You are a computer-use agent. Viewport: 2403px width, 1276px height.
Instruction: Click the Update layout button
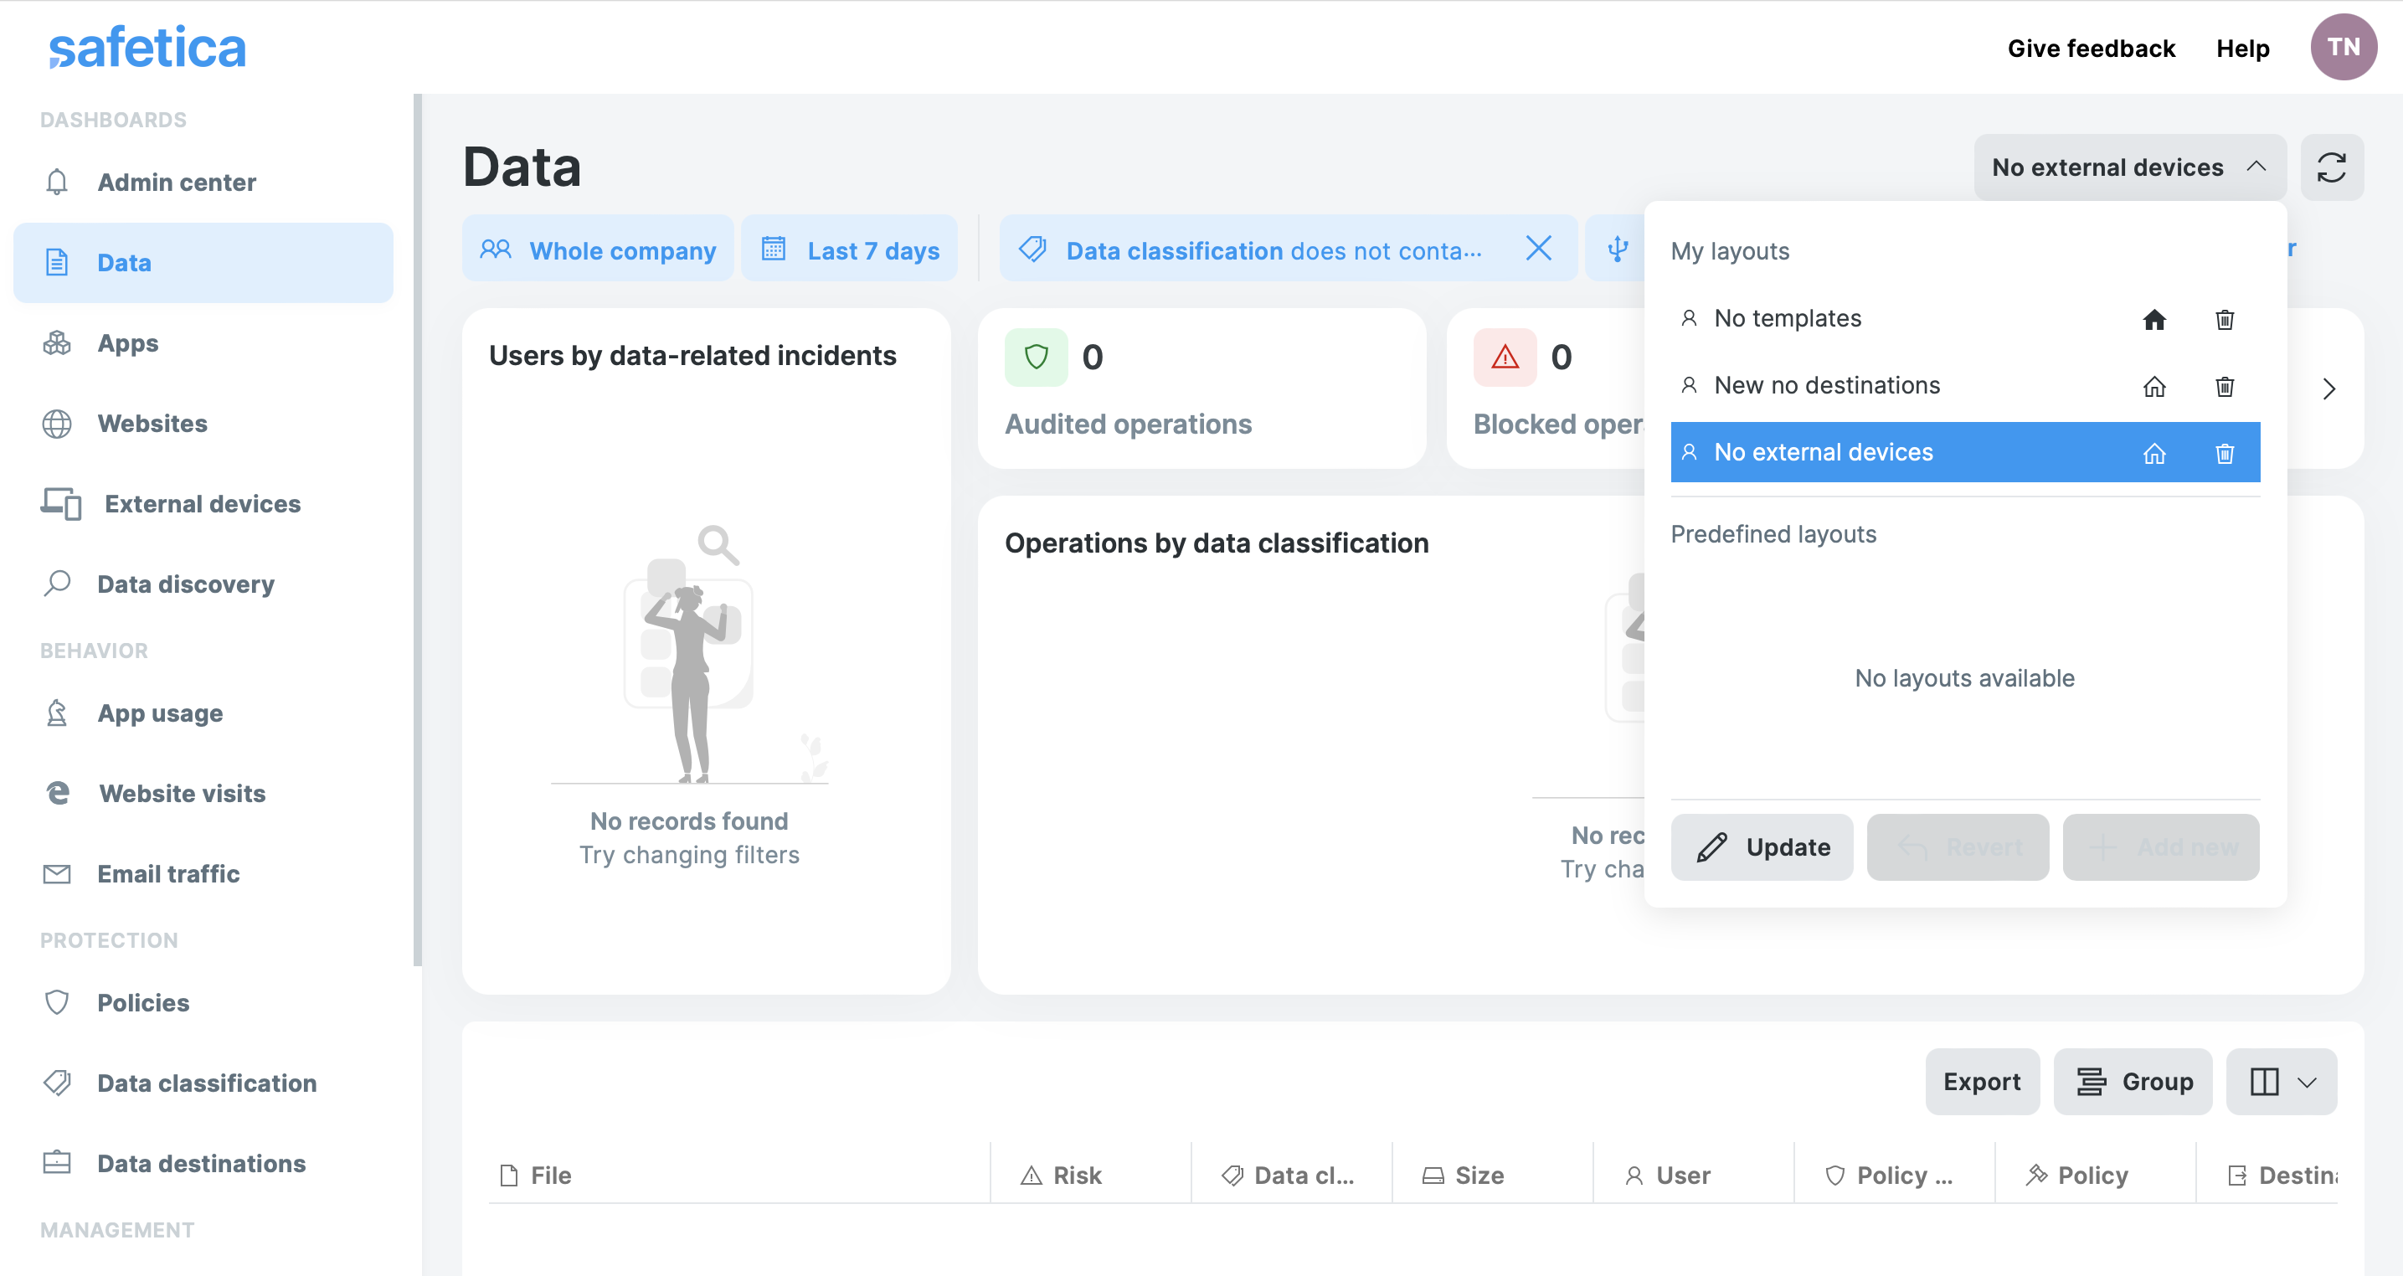1761,847
